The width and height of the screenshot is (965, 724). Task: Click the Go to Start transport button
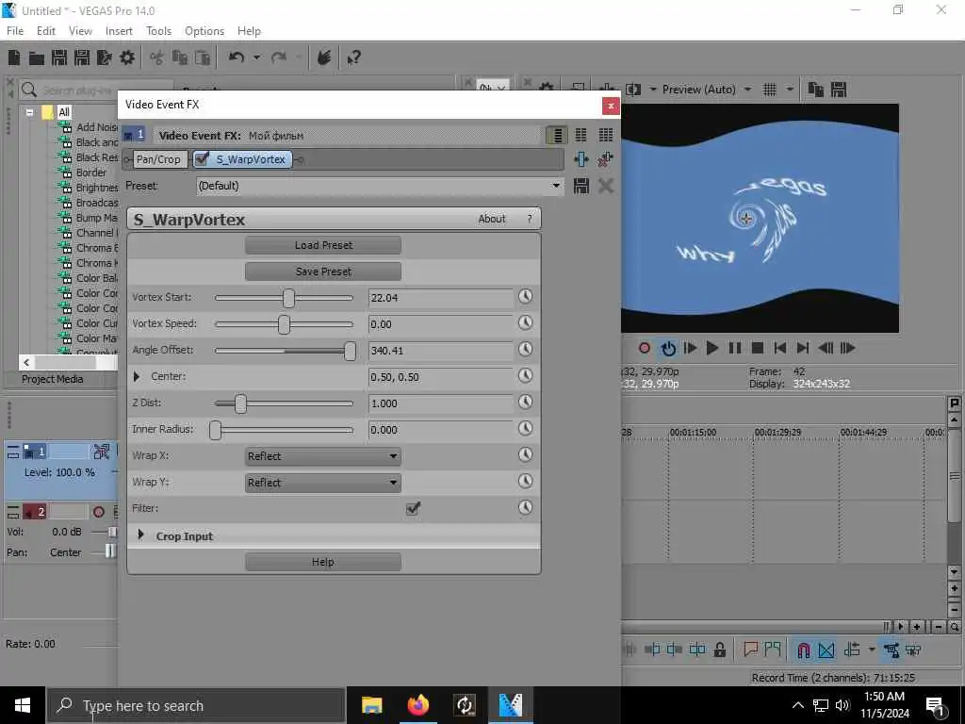point(779,349)
